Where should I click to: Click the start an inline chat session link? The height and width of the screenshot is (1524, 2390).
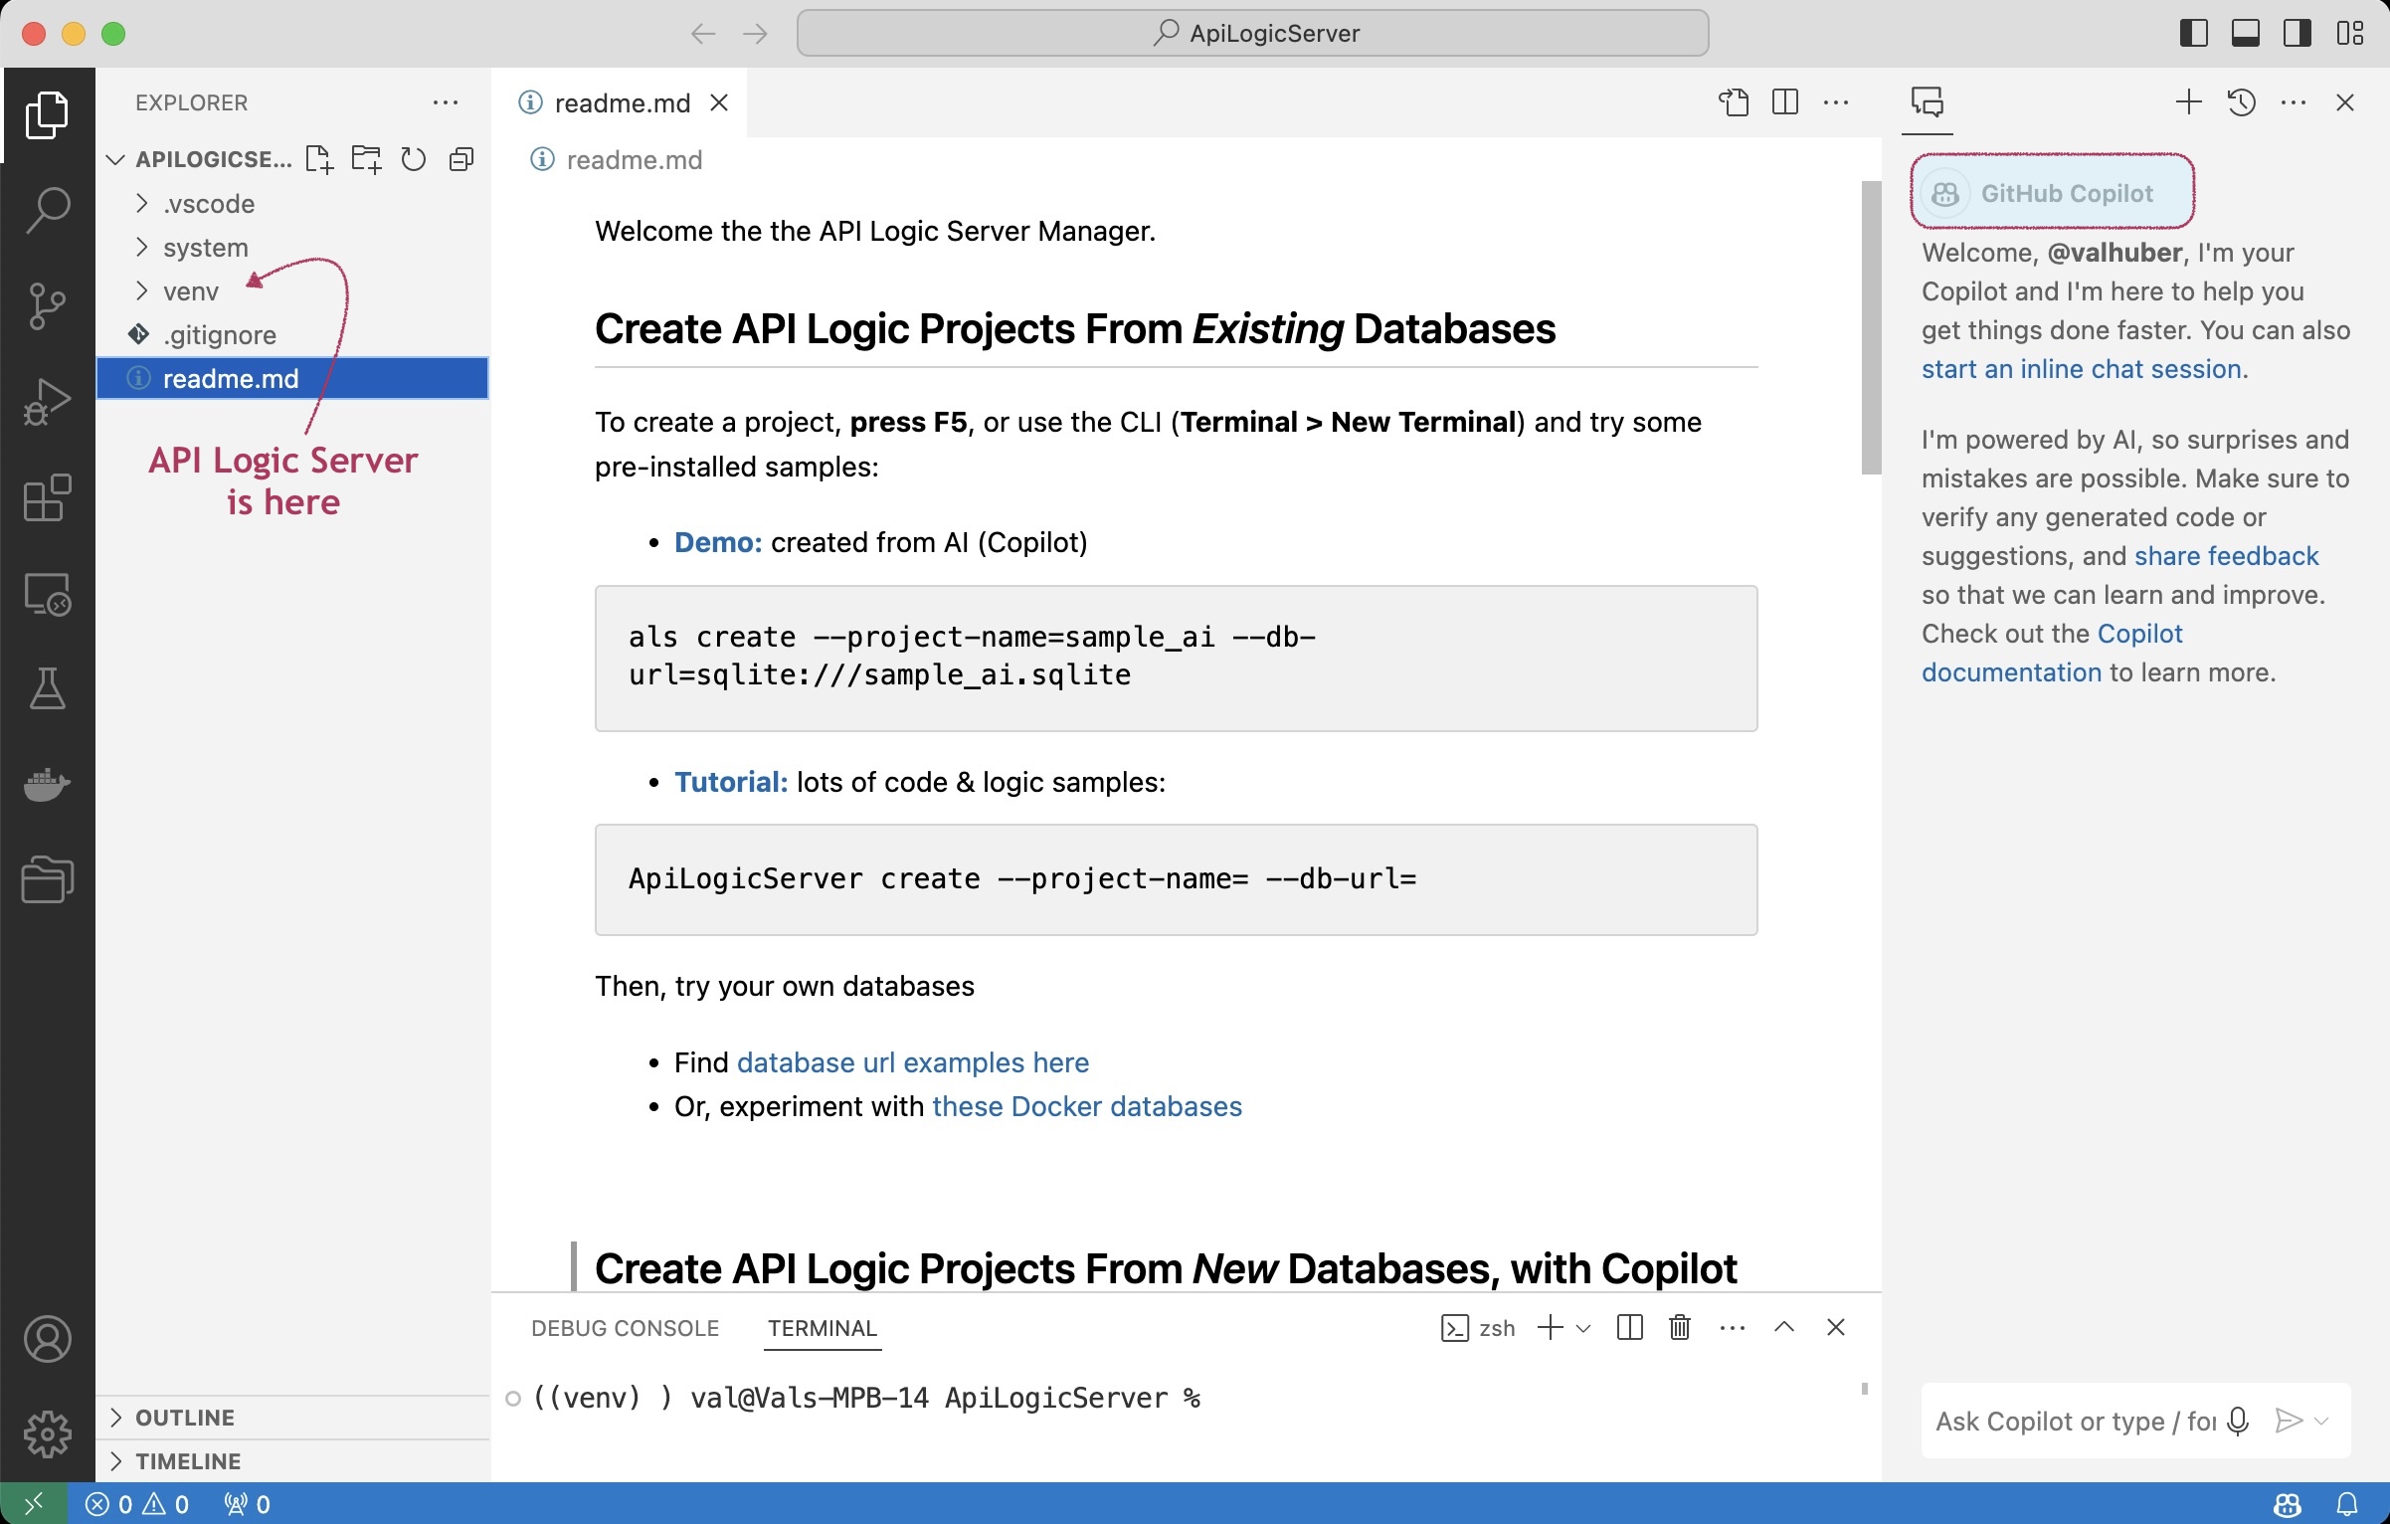click(2081, 369)
